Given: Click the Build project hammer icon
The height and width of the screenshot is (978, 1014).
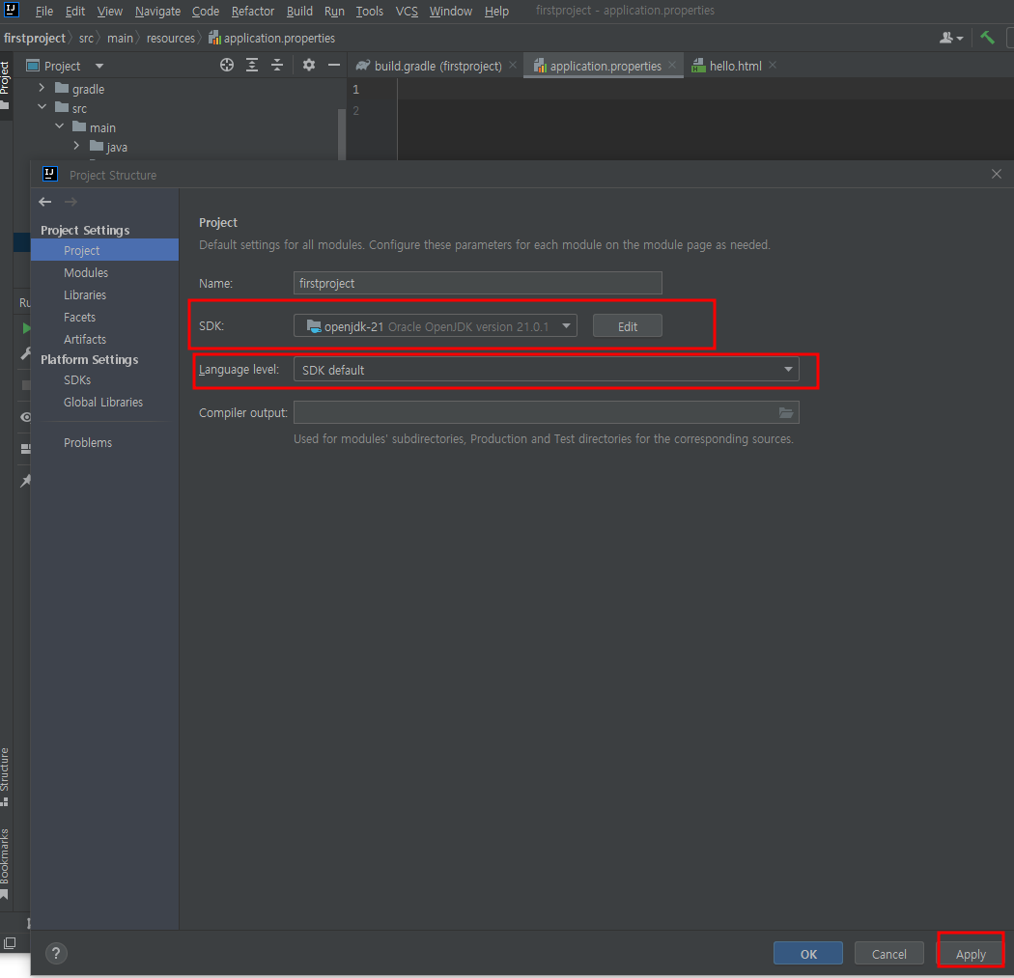Looking at the screenshot, I should [x=987, y=38].
